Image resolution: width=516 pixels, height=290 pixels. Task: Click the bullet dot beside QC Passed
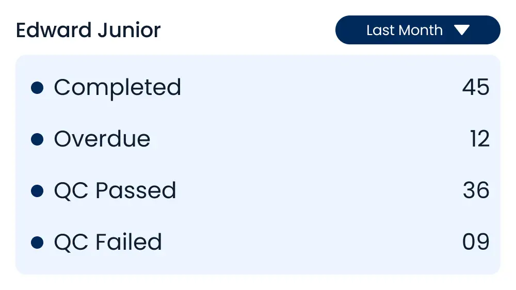click(37, 191)
